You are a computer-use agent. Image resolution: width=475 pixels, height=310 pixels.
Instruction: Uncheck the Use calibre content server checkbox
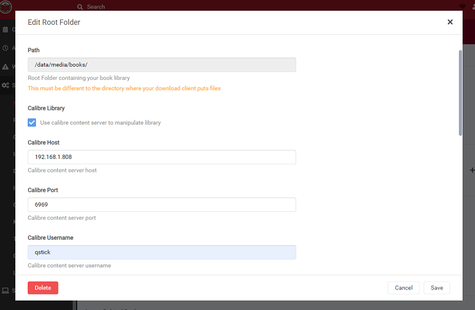pyautogui.click(x=32, y=122)
